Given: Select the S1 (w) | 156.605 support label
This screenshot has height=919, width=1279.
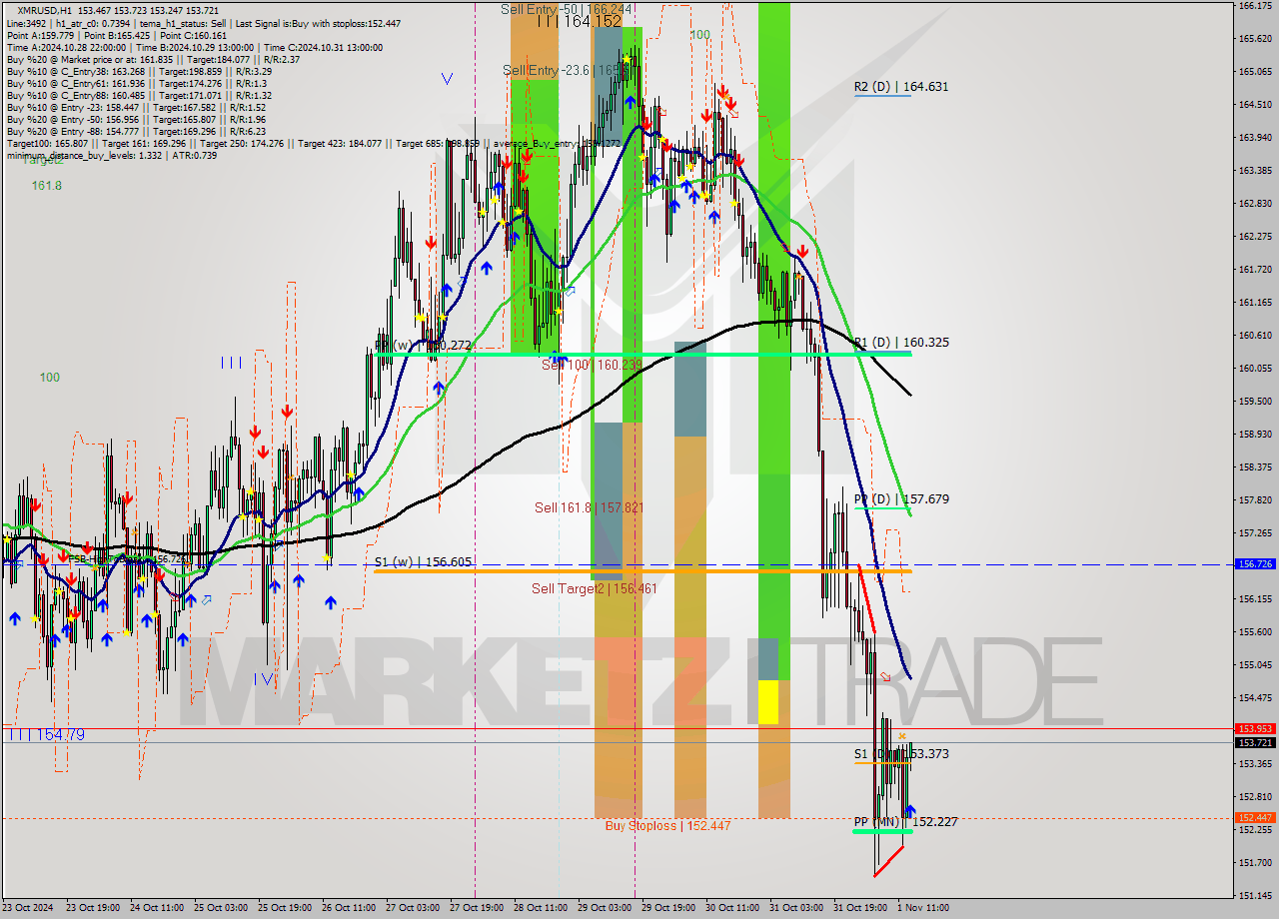Looking at the screenshot, I should pos(423,562).
